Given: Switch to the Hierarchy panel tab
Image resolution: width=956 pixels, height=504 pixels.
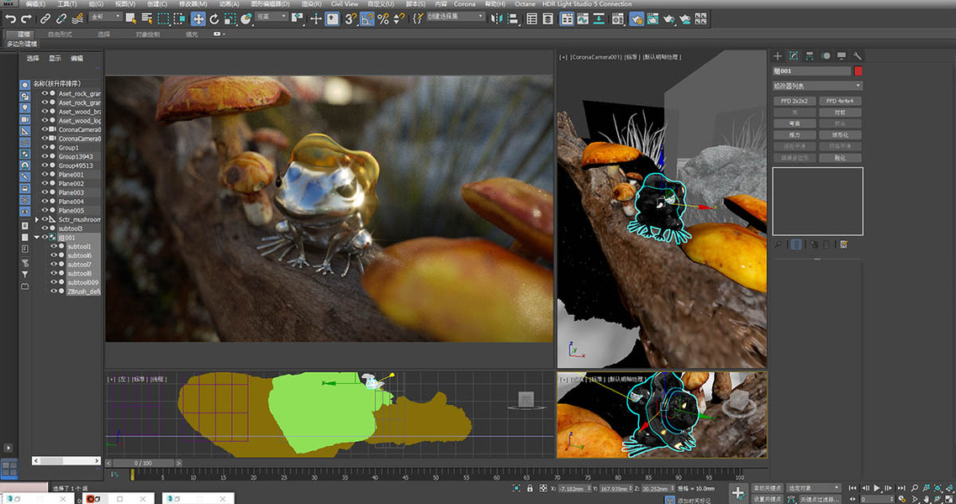Looking at the screenshot, I should click(809, 55).
